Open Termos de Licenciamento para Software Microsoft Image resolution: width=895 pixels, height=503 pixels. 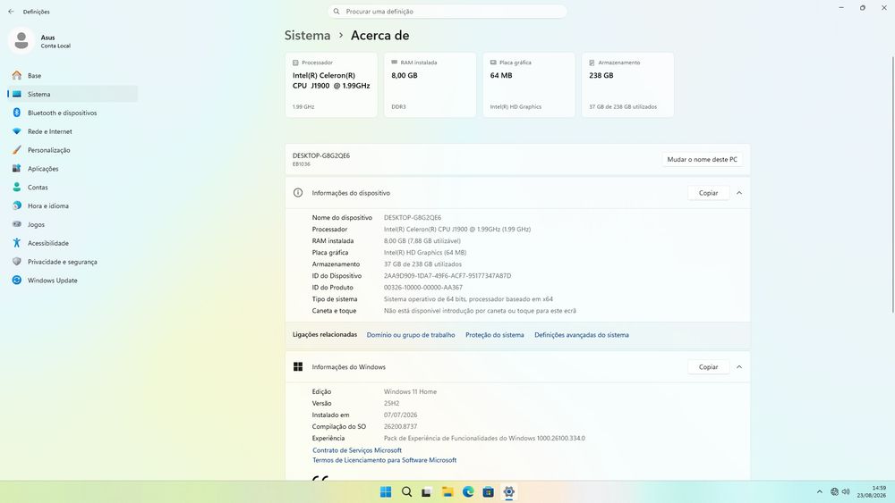tap(384, 460)
